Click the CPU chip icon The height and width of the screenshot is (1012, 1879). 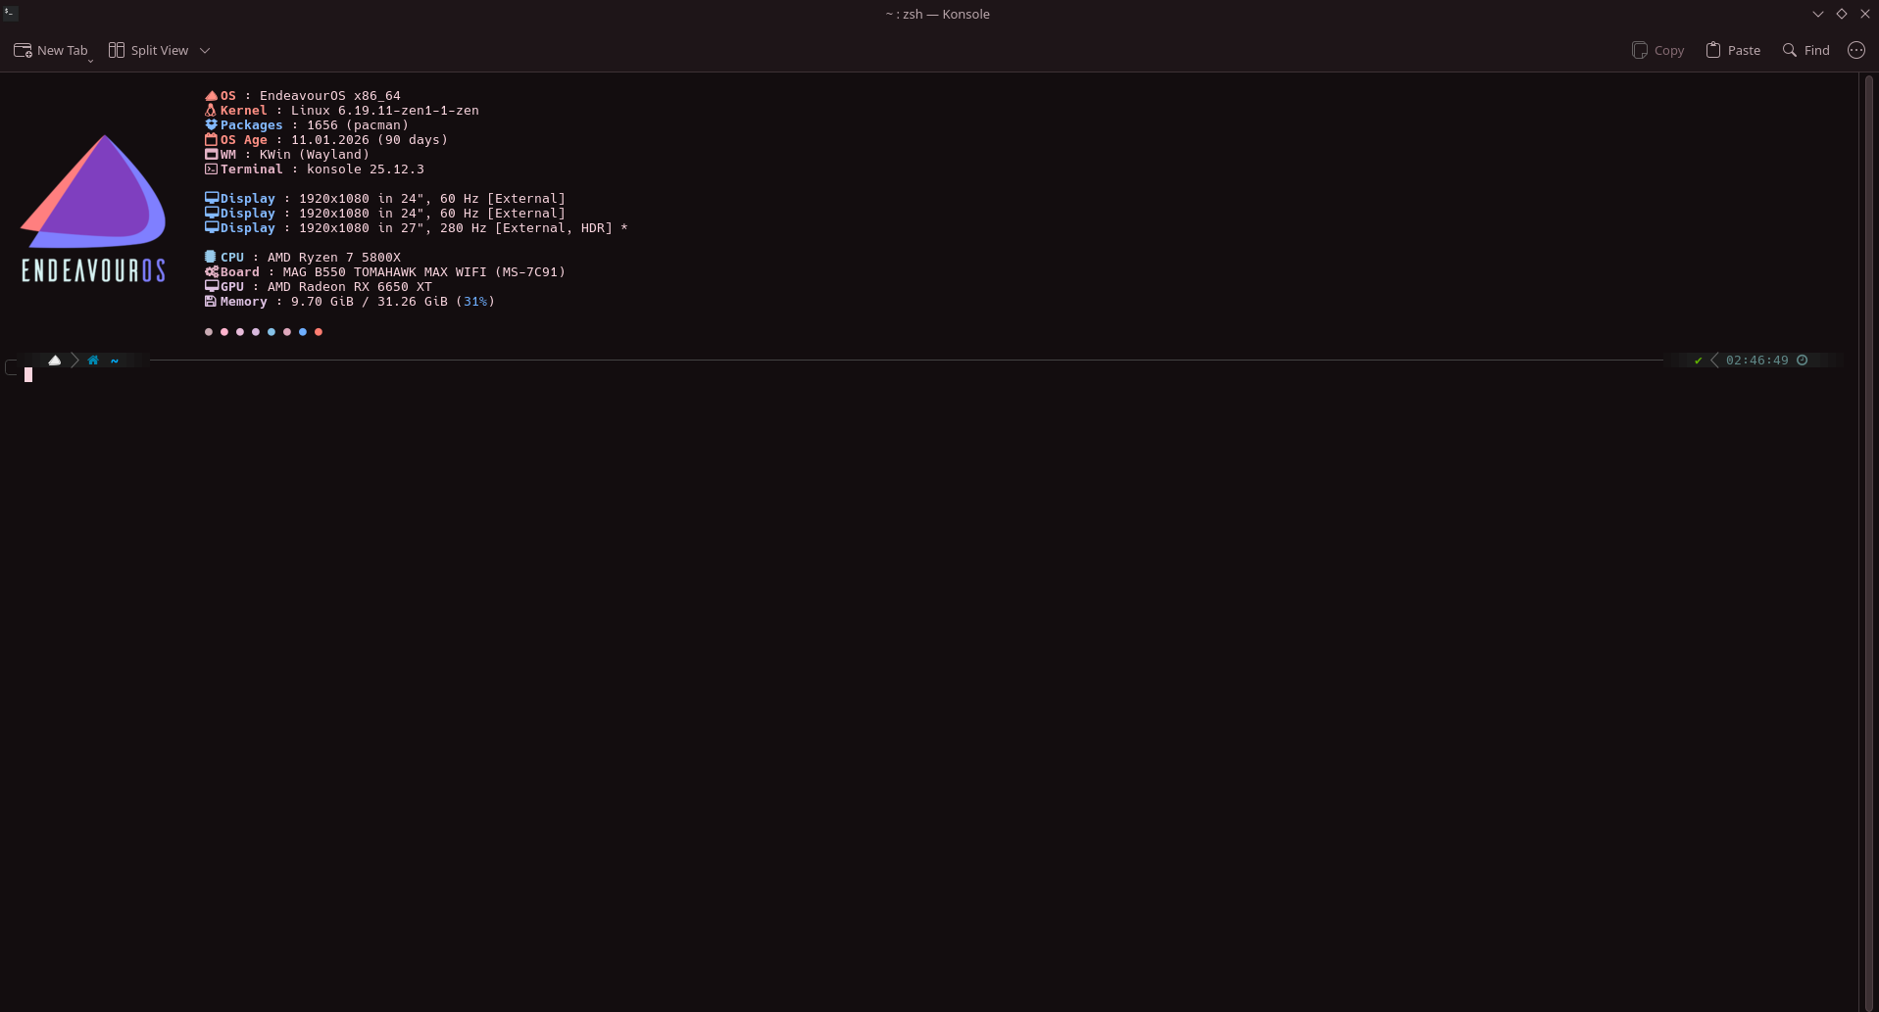tap(210, 257)
